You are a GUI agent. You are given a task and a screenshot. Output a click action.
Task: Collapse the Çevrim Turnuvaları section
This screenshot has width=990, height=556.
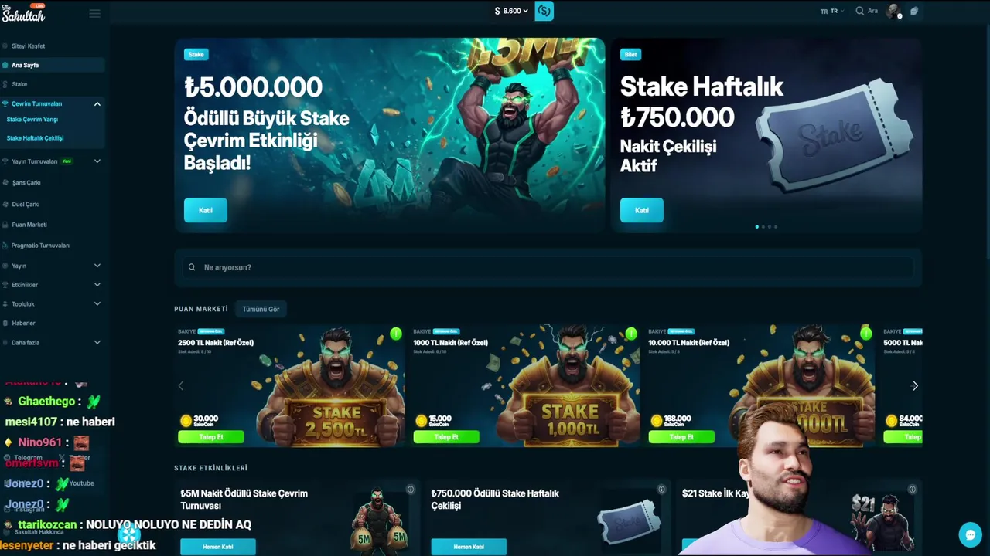pos(97,103)
